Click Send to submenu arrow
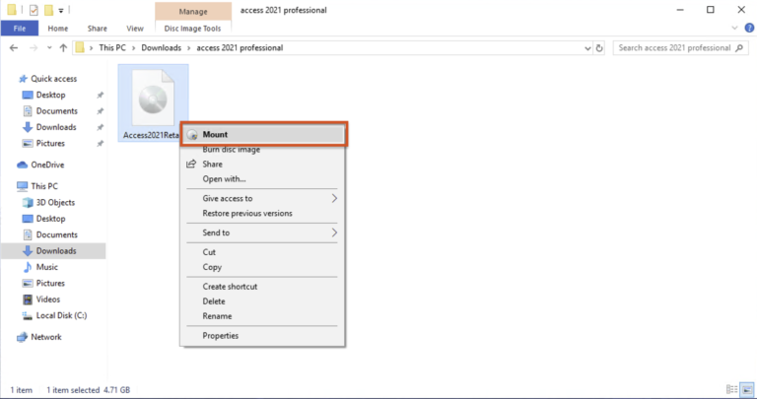 tap(334, 233)
